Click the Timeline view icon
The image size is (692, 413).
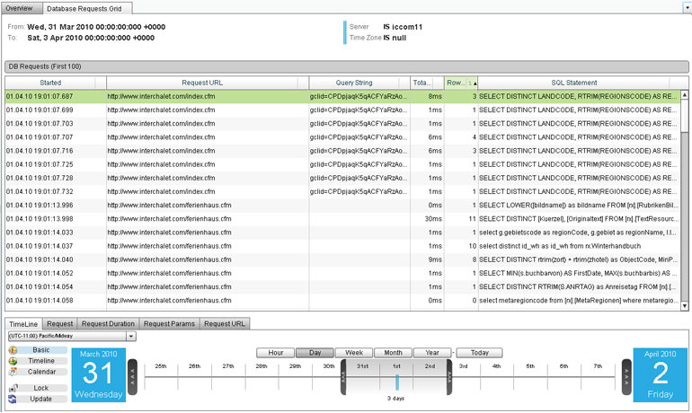pos(13,361)
